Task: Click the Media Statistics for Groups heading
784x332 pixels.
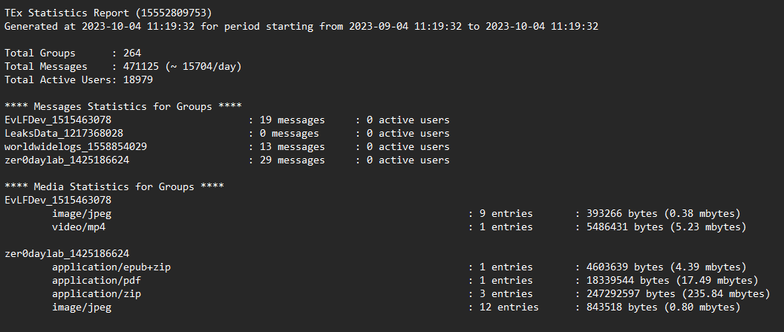Action: click(x=114, y=186)
